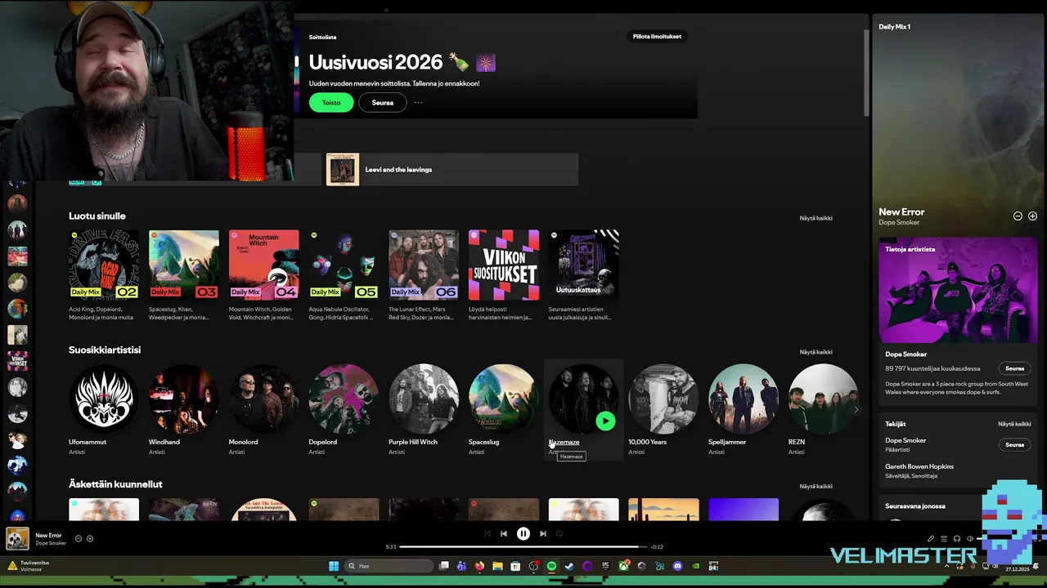Open Epic Games launcher from taskbar
The height and width of the screenshot is (588, 1047).
(605, 566)
